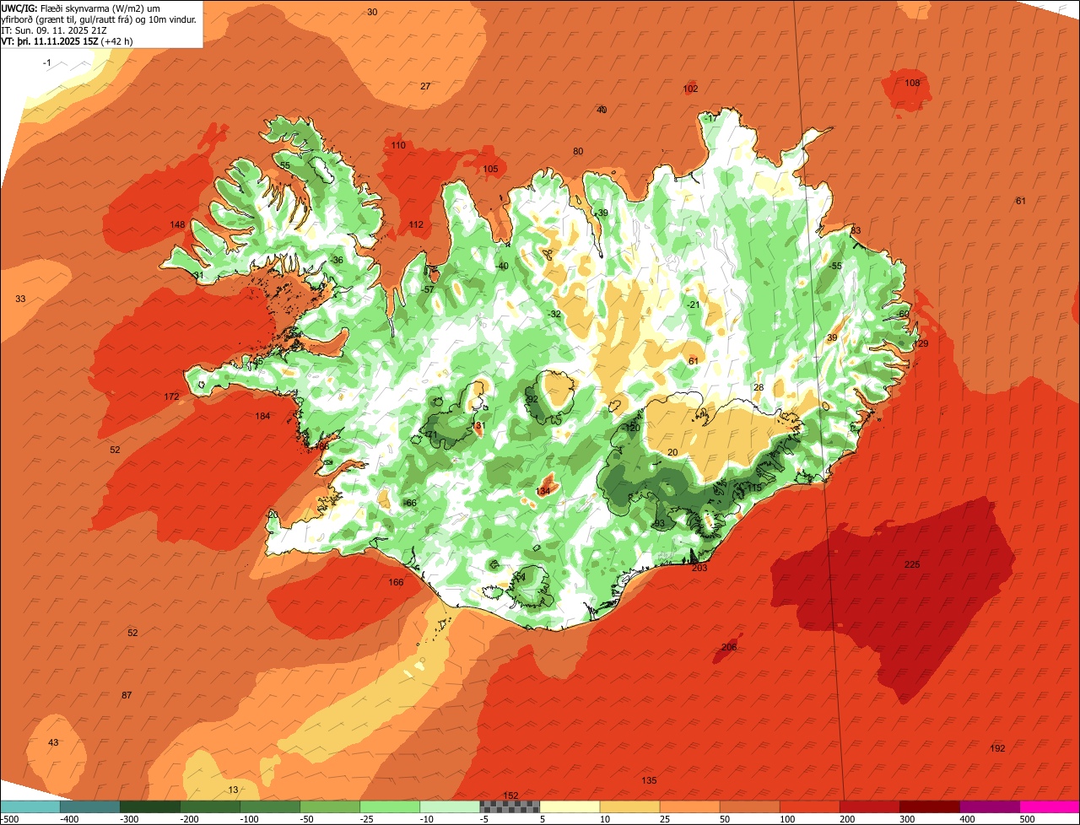
Task: Pick legend swatch between -200 and -100
Action: [210, 806]
